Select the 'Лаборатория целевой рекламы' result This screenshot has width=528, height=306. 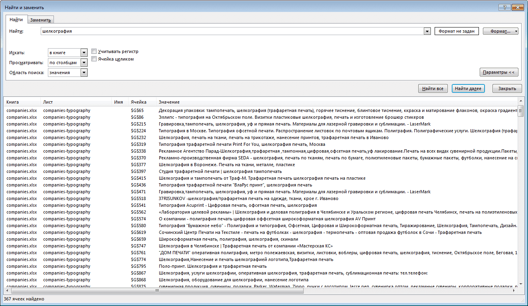261,212
